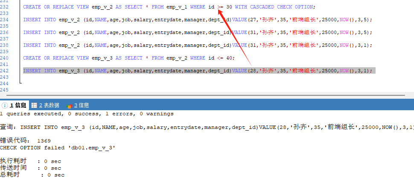
Task: Click line number 235 in the gutter
Action: coord(4,26)
